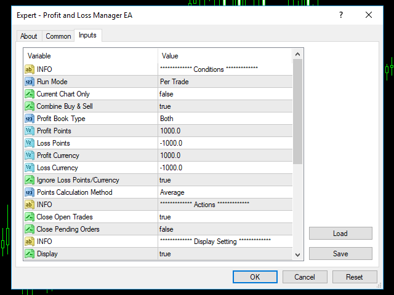Select the 'Combine Buy & Sell' variable name
Viewport: 394px width, 295px height.
pos(65,106)
